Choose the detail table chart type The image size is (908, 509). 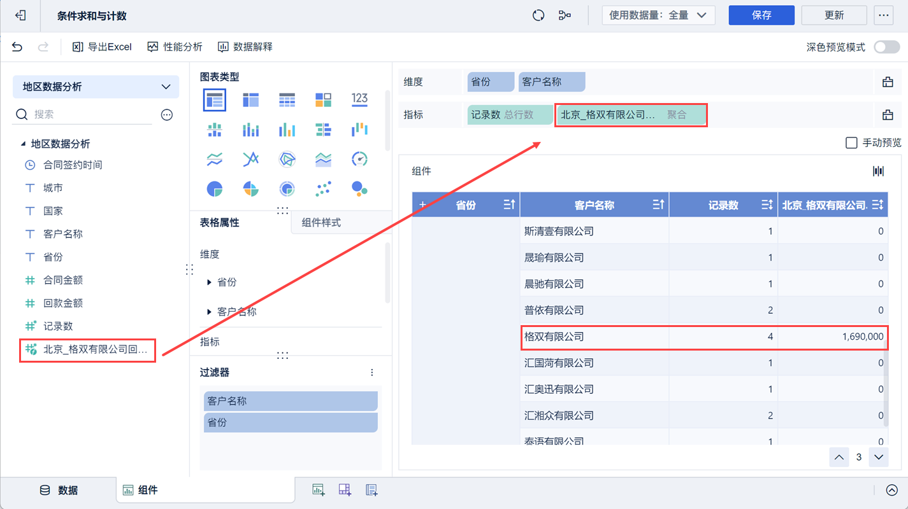click(287, 99)
